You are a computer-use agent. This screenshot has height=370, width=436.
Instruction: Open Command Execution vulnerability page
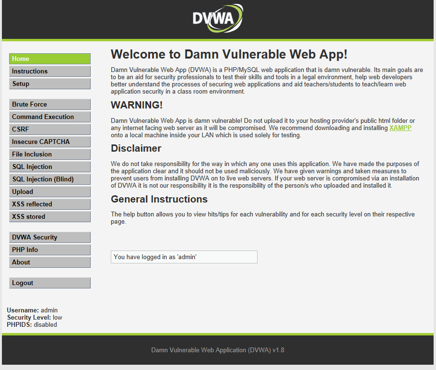click(50, 117)
